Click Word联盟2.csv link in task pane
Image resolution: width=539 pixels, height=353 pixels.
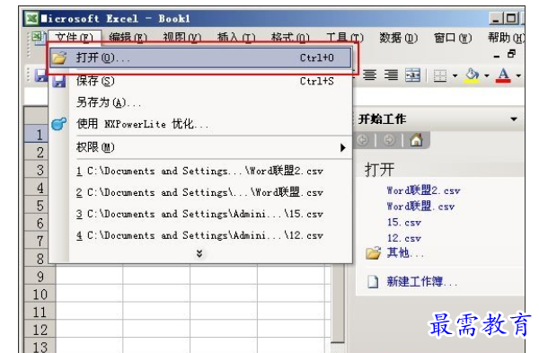pyautogui.click(x=423, y=190)
